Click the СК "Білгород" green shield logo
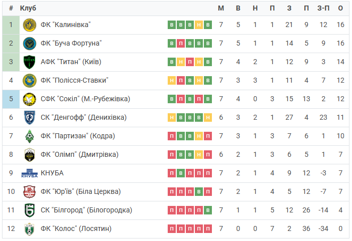 [x=30, y=210]
